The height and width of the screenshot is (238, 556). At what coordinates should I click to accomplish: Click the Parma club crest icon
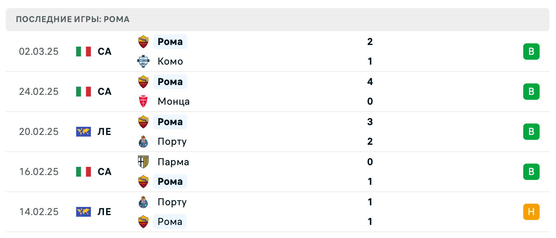143,162
